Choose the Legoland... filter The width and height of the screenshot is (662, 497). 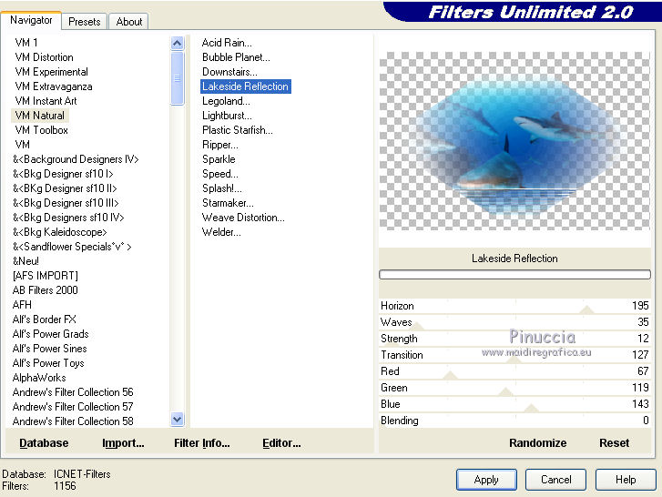click(226, 101)
